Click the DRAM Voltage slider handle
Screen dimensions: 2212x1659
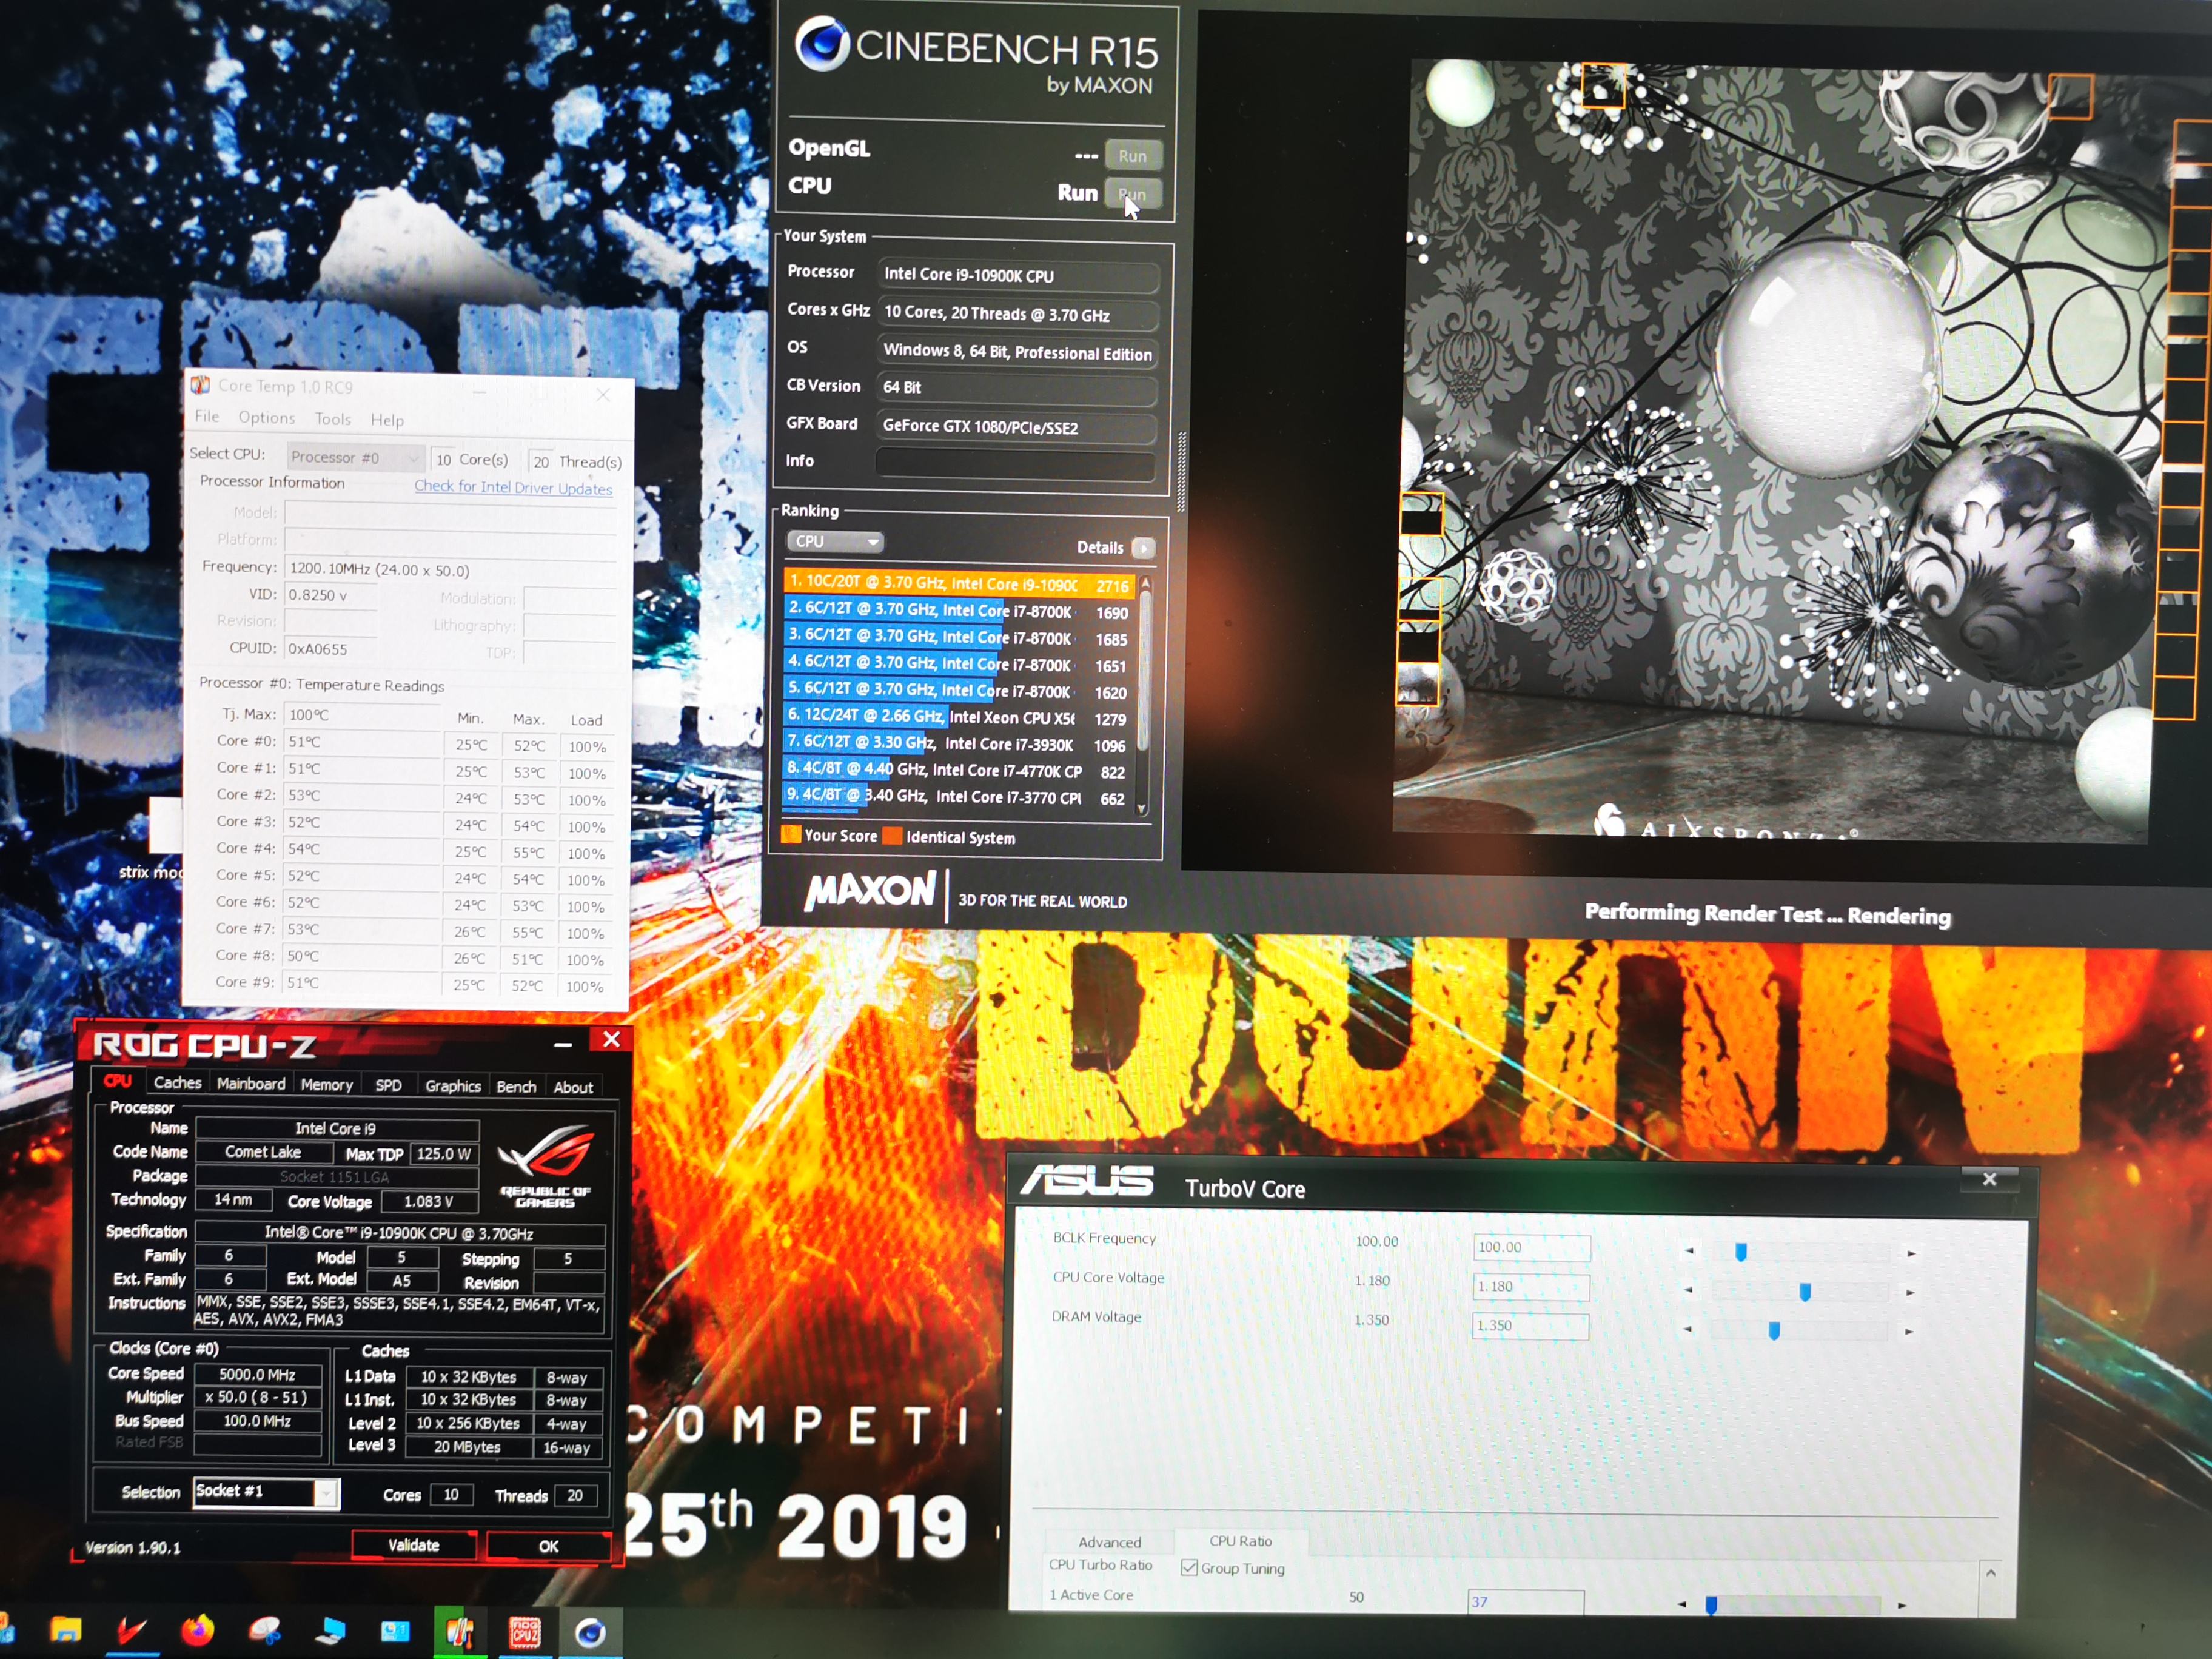(x=1774, y=1331)
